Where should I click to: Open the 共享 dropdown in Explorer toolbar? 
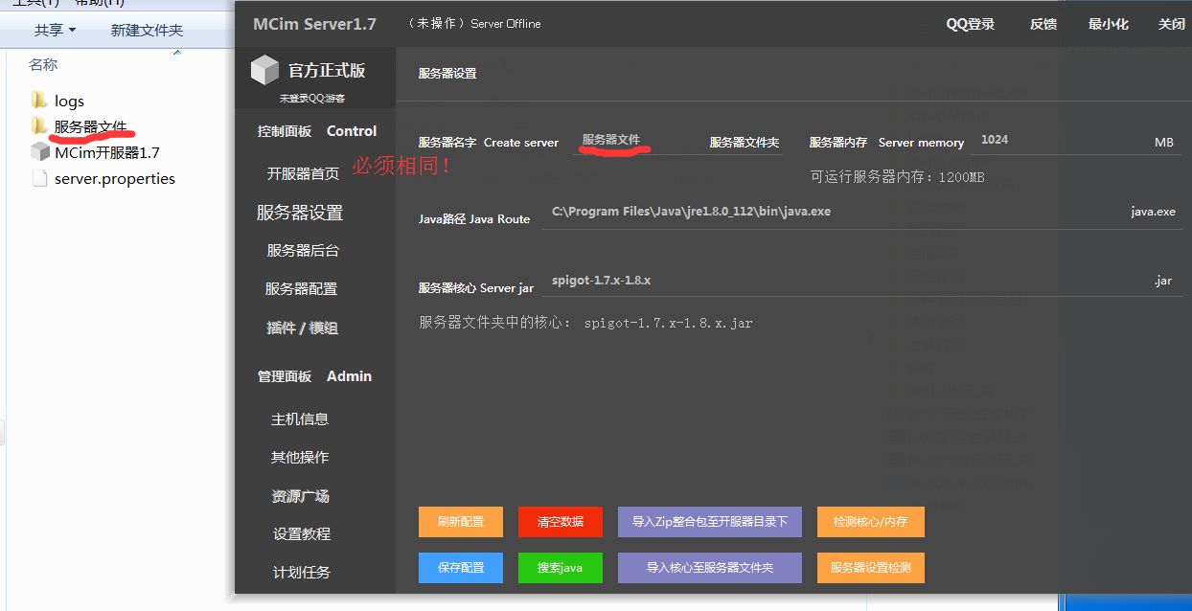pyautogui.click(x=55, y=31)
